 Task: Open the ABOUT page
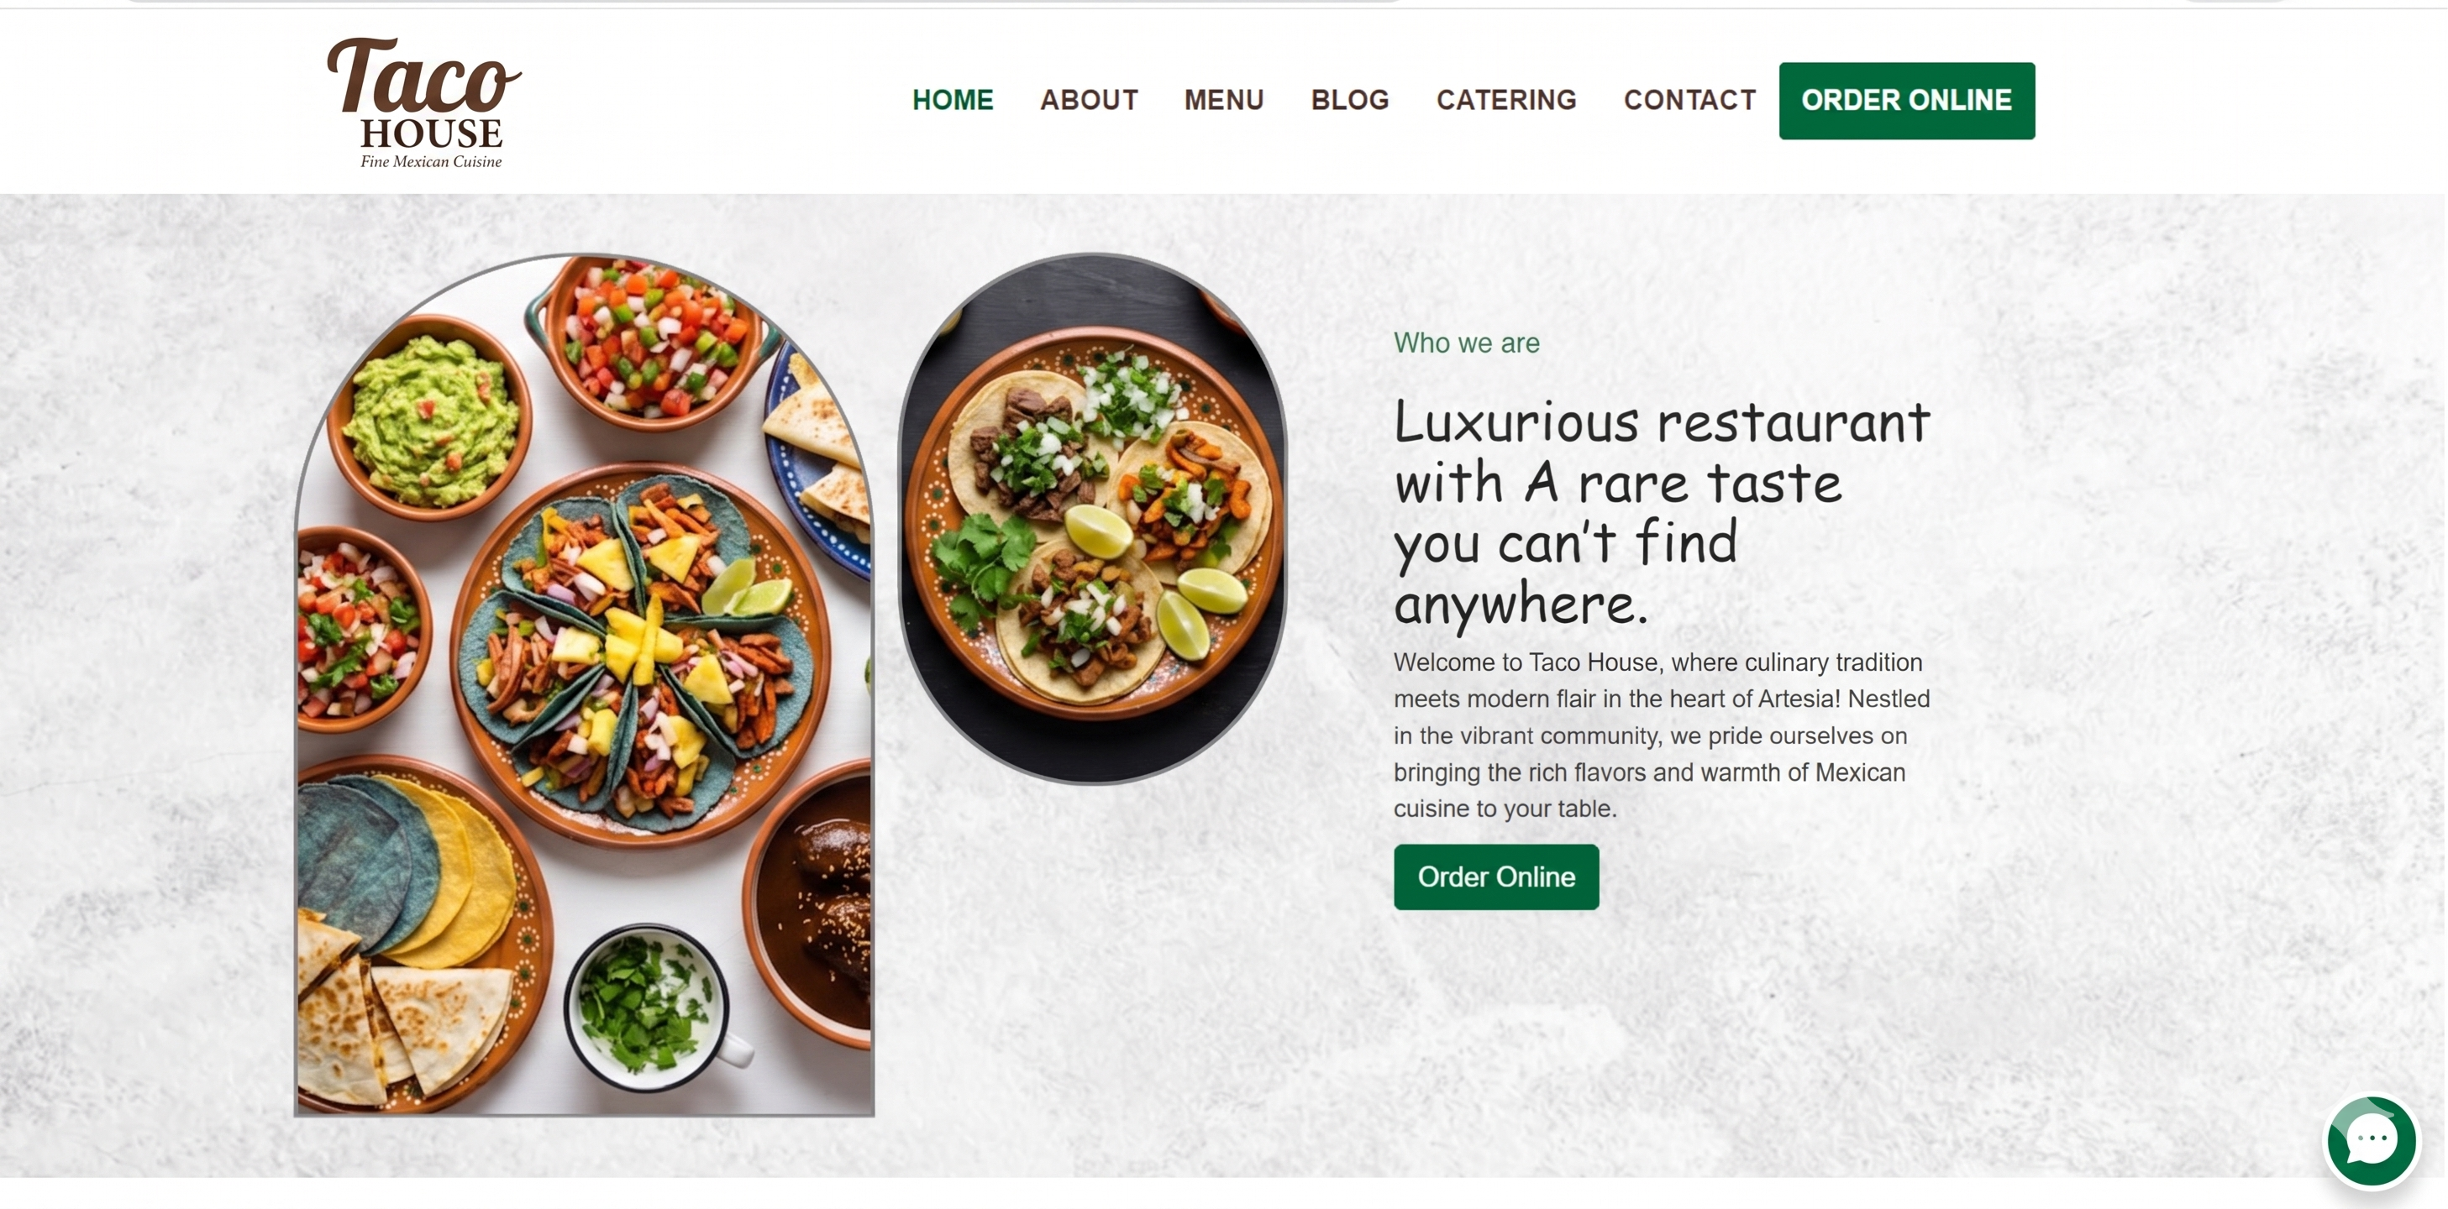1089,100
